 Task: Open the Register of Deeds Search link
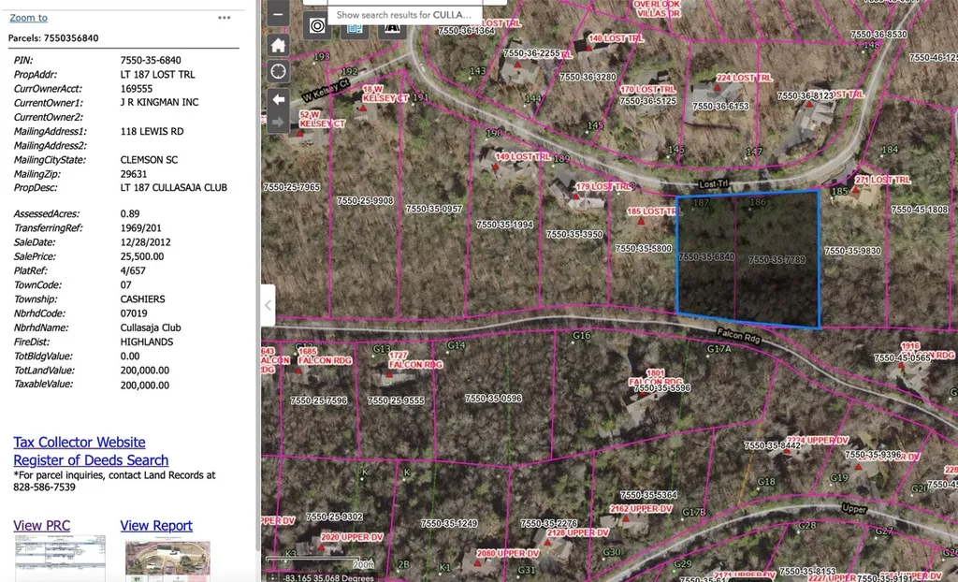point(90,459)
